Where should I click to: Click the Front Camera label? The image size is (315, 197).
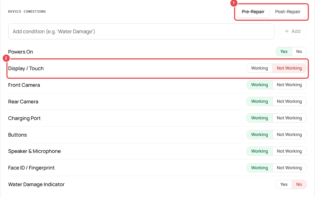coord(24,85)
